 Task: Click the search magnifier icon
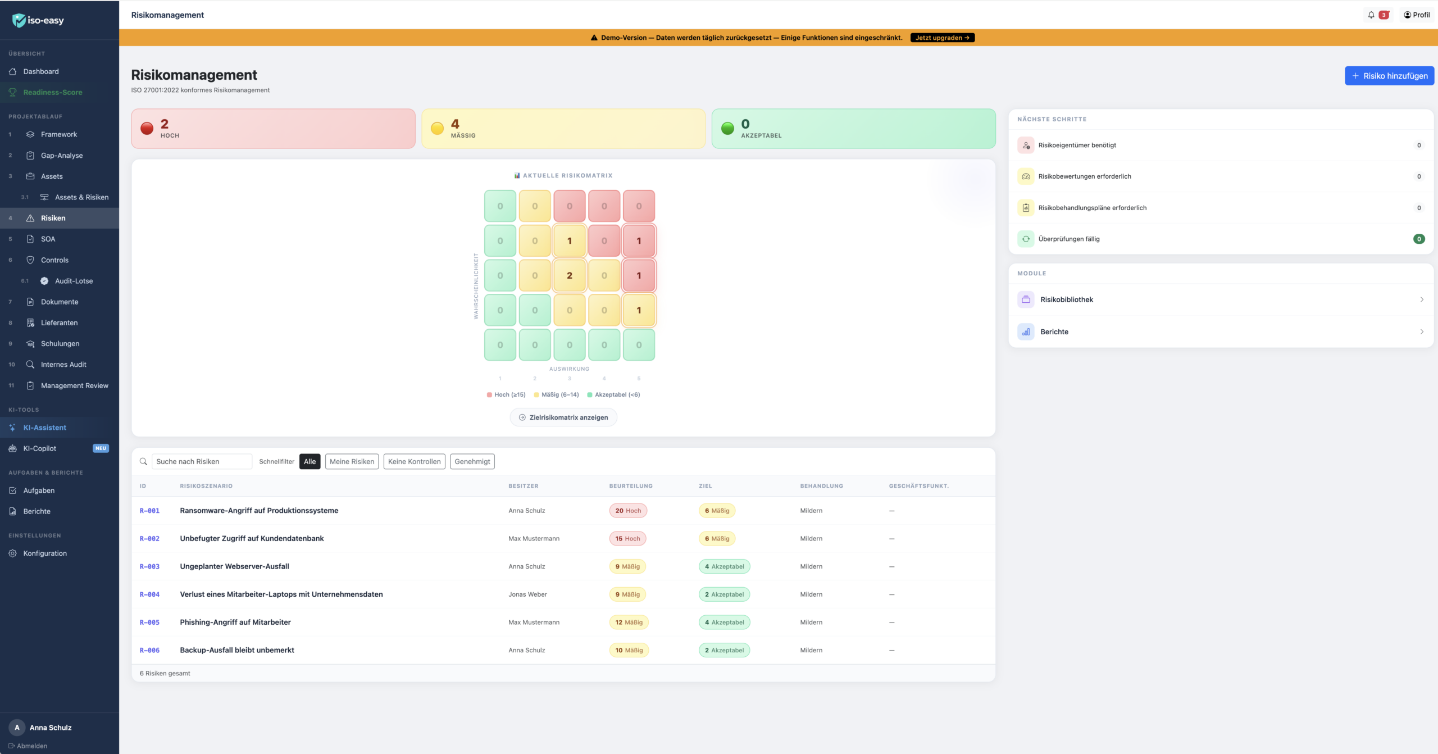(143, 461)
